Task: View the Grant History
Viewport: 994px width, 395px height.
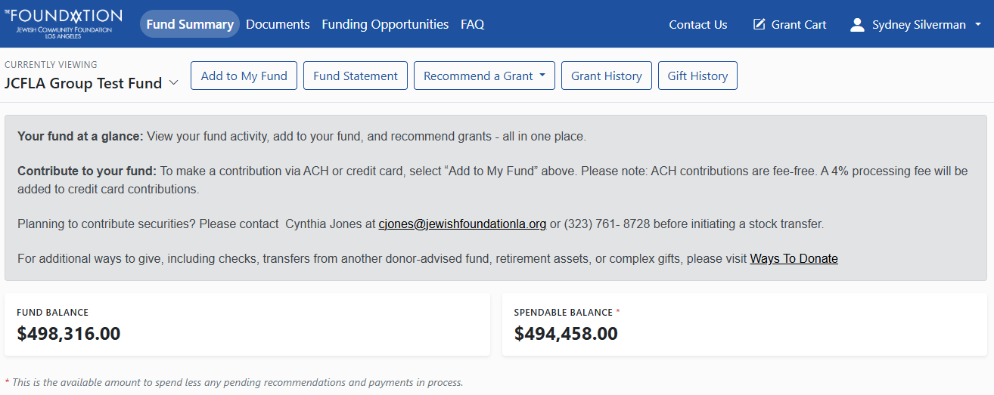Action: [607, 76]
